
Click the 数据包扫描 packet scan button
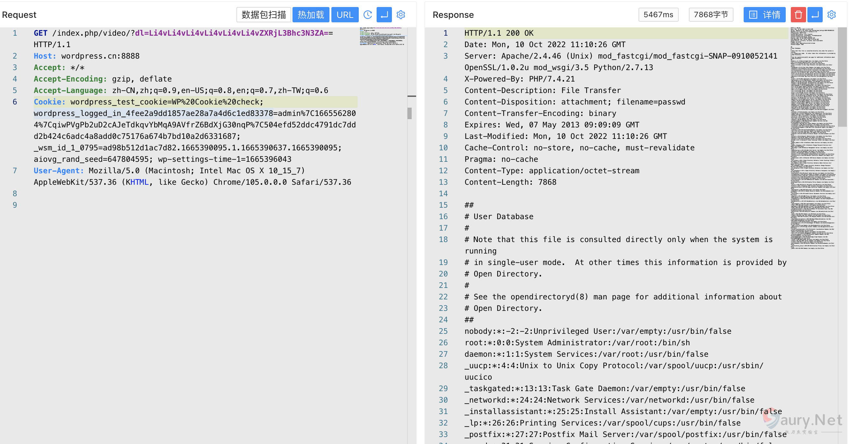pyautogui.click(x=264, y=15)
